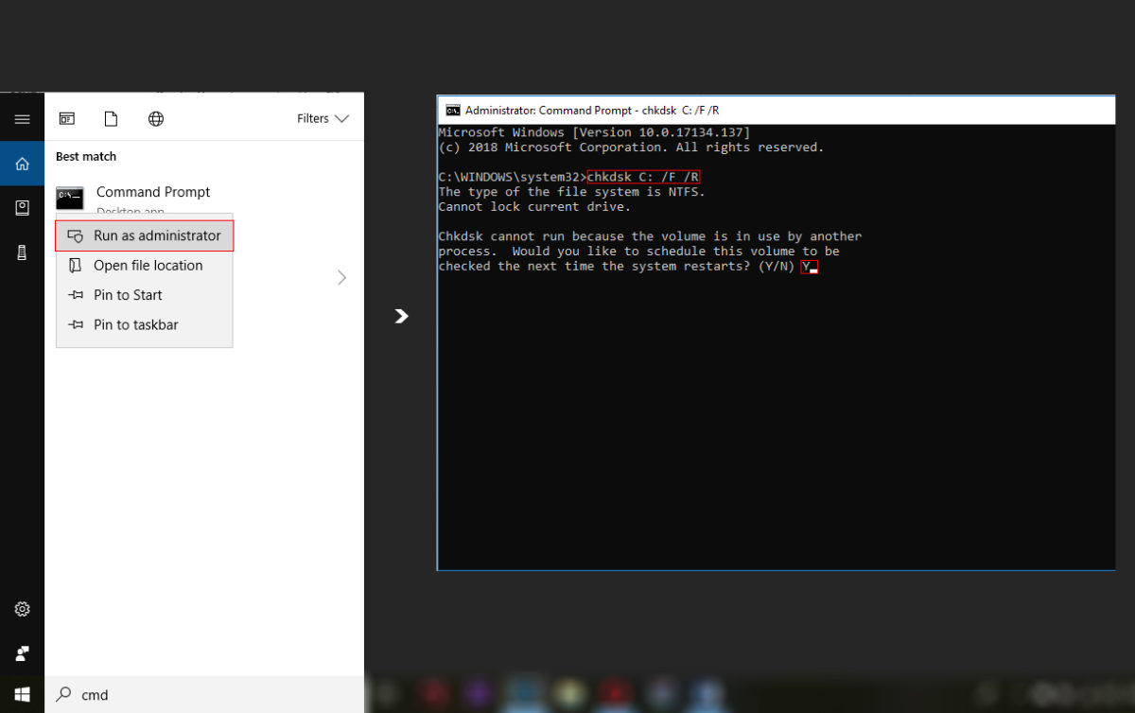Click the right-pointing arrow between the panels
The image size is (1135, 713).
pos(401,317)
